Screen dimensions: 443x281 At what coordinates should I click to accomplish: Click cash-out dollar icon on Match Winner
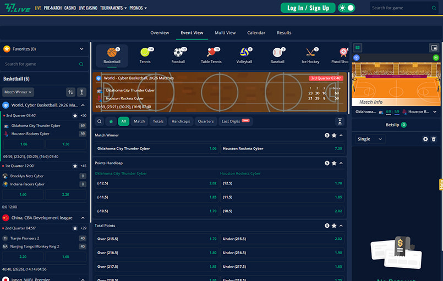click(x=327, y=135)
